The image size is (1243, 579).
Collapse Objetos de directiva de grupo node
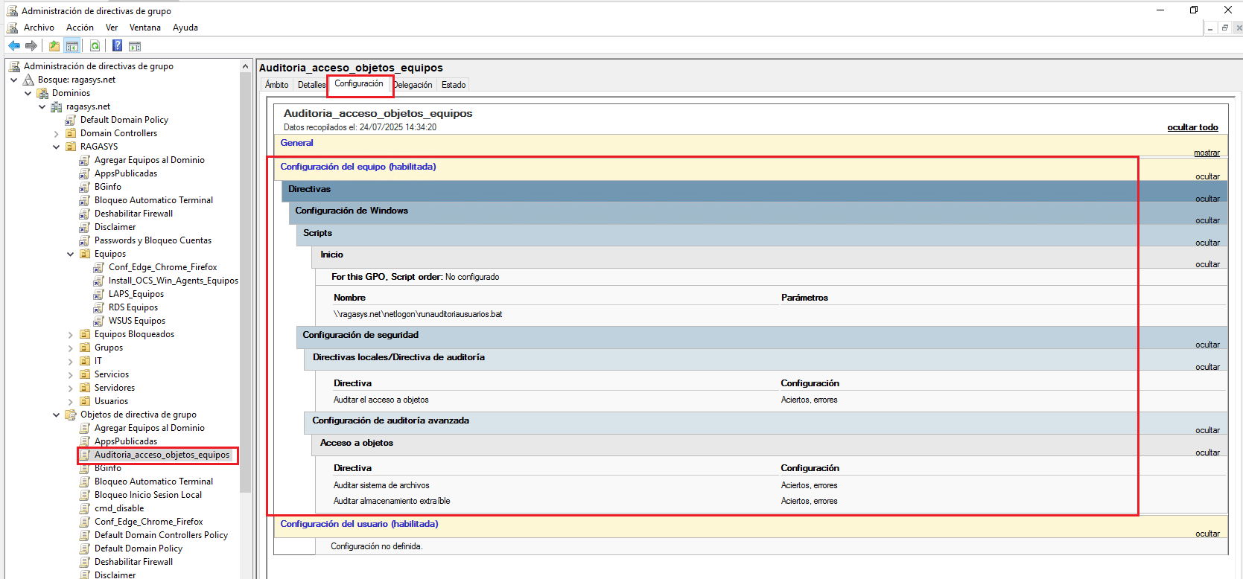[57, 415]
